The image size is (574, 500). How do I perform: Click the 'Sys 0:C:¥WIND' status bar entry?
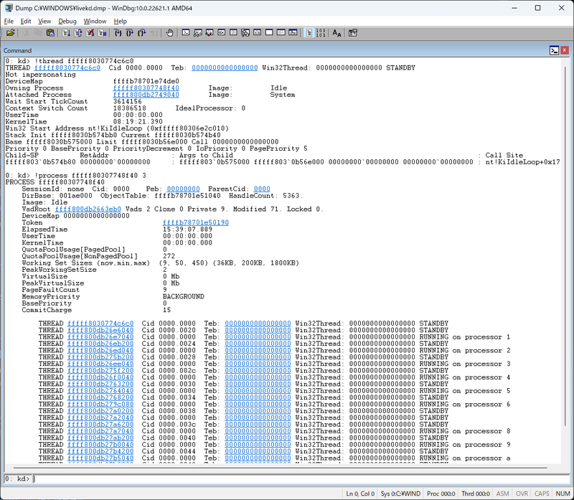(400, 494)
